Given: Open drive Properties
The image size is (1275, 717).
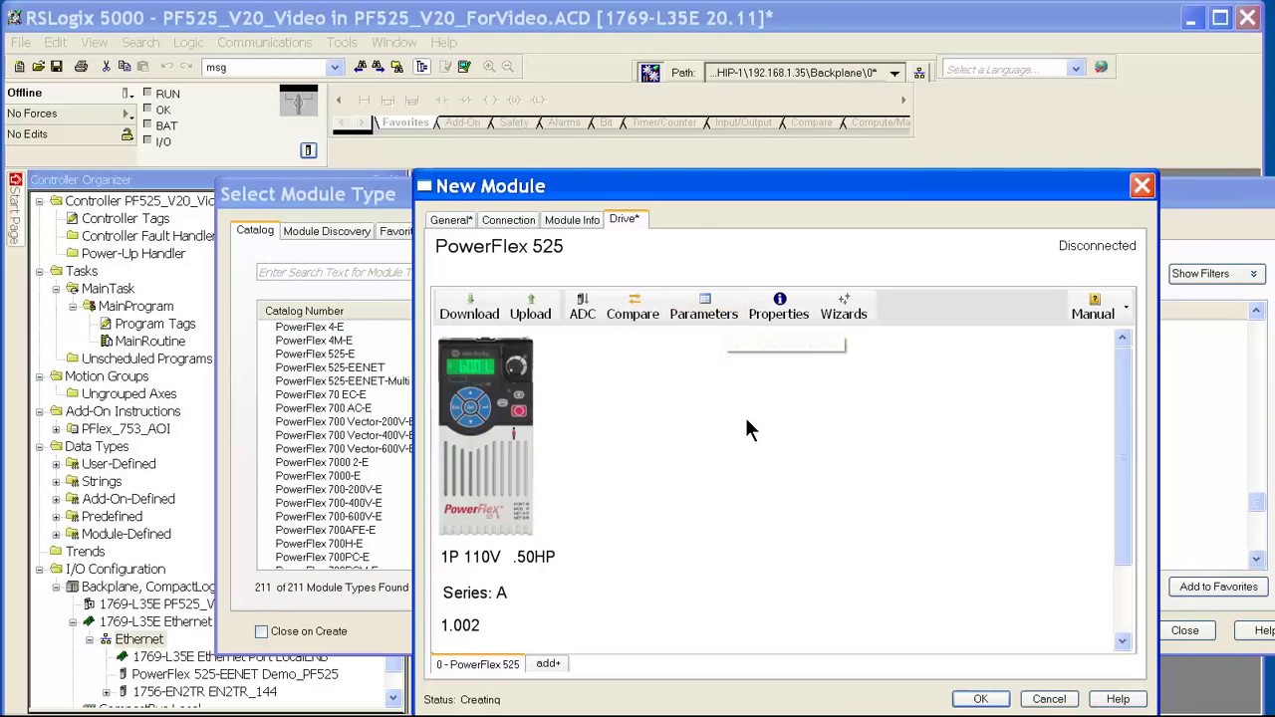Looking at the screenshot, I should 779,307.
